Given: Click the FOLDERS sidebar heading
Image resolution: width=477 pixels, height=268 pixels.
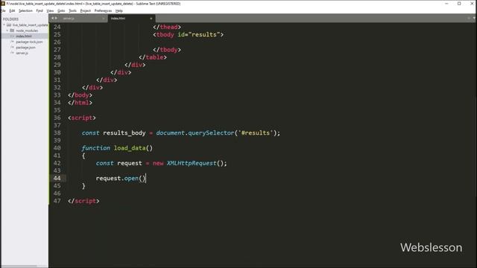Looking at the screenshot, I should click(x=10, y=19).
